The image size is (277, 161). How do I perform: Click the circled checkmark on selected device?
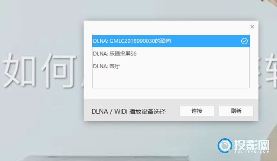[x=244, y=41]
